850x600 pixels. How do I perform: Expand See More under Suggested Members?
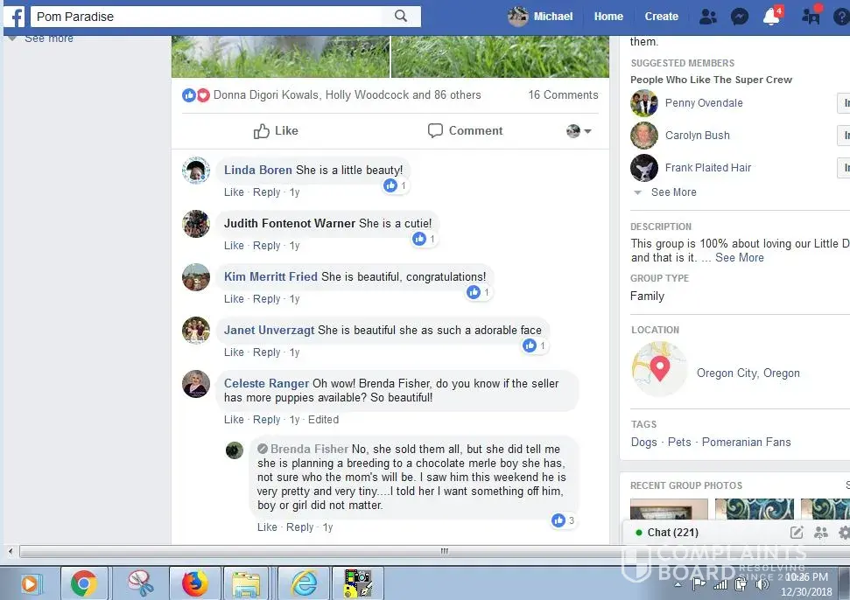coord(673,192)
